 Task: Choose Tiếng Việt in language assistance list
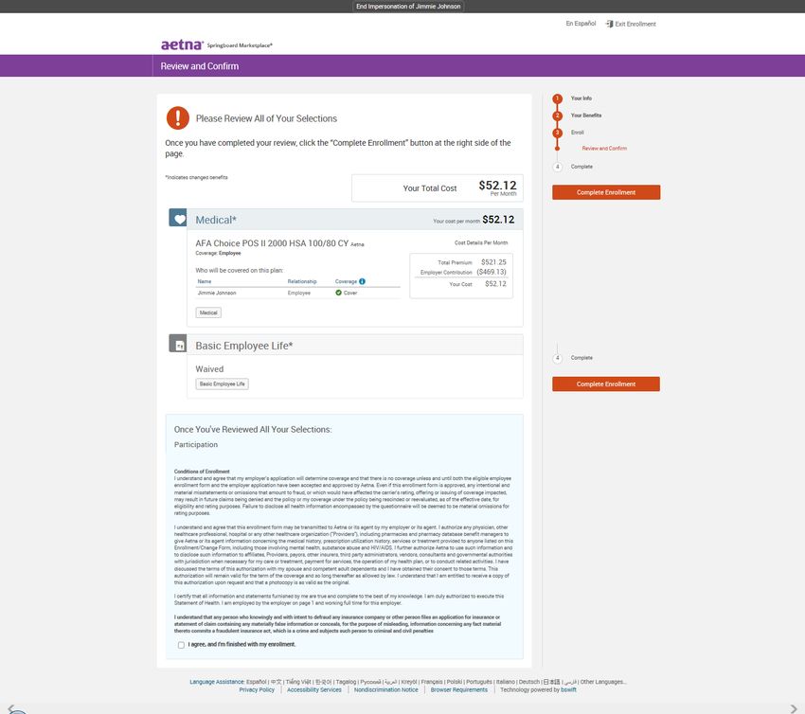pyautogui.click(x=297, y=682)
